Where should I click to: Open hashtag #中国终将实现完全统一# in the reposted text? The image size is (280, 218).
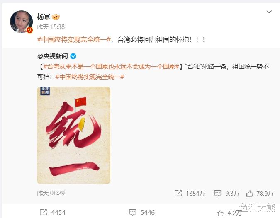pyautogui.click(x=90, y=77)
